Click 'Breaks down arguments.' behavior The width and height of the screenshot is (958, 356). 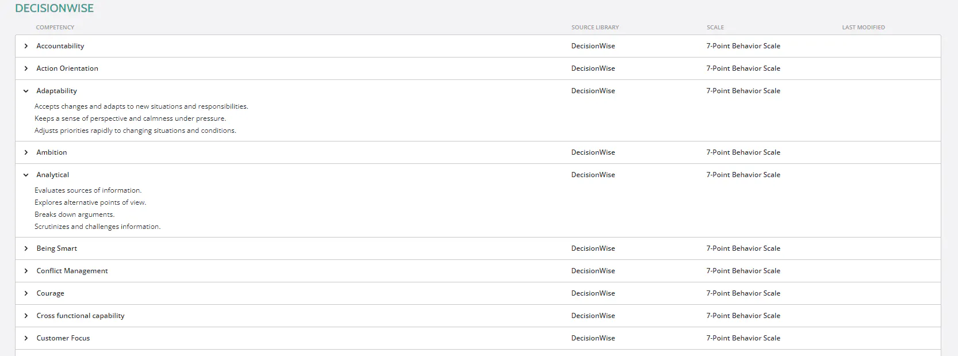[75, 215]
